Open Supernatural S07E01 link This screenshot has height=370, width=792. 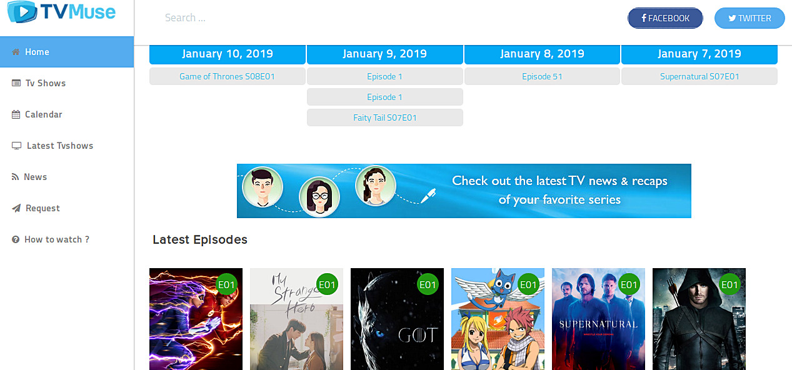coord(699,76)
